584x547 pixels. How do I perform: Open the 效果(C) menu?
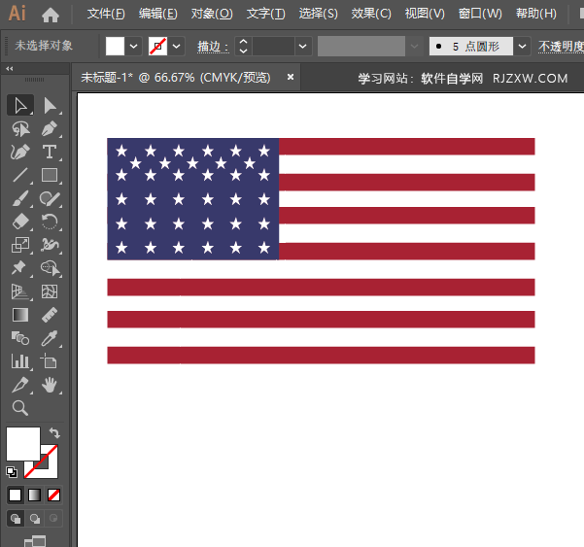pyautogui.click(x=371, y=14)
